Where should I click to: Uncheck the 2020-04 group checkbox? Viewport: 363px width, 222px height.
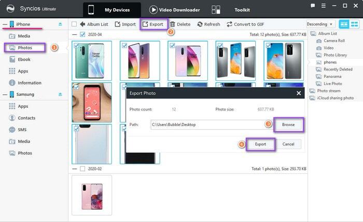82,34
